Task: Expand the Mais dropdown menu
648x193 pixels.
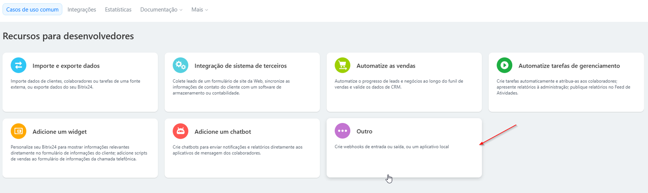Action: coord(200,9)
